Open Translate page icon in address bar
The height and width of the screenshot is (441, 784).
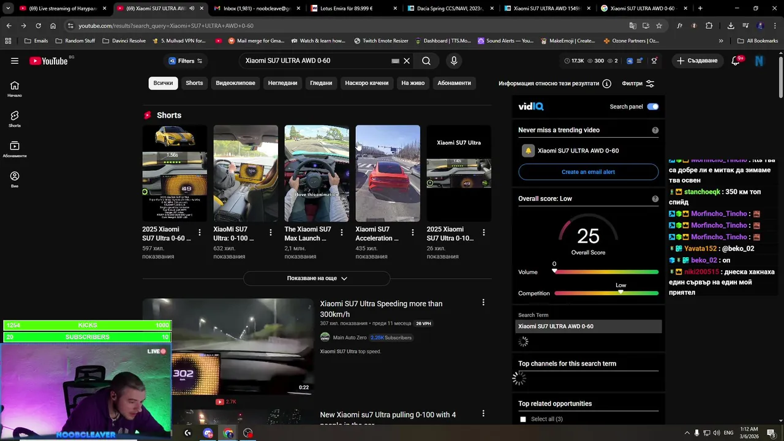click(633, 26)
